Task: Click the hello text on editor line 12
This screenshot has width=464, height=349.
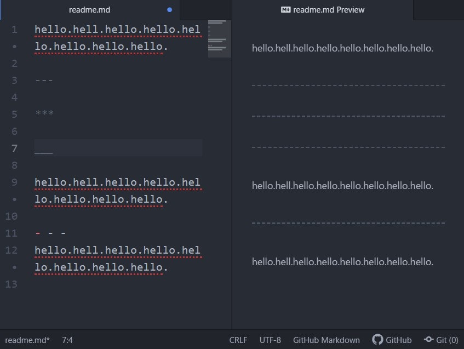Action: pos(117,250)
